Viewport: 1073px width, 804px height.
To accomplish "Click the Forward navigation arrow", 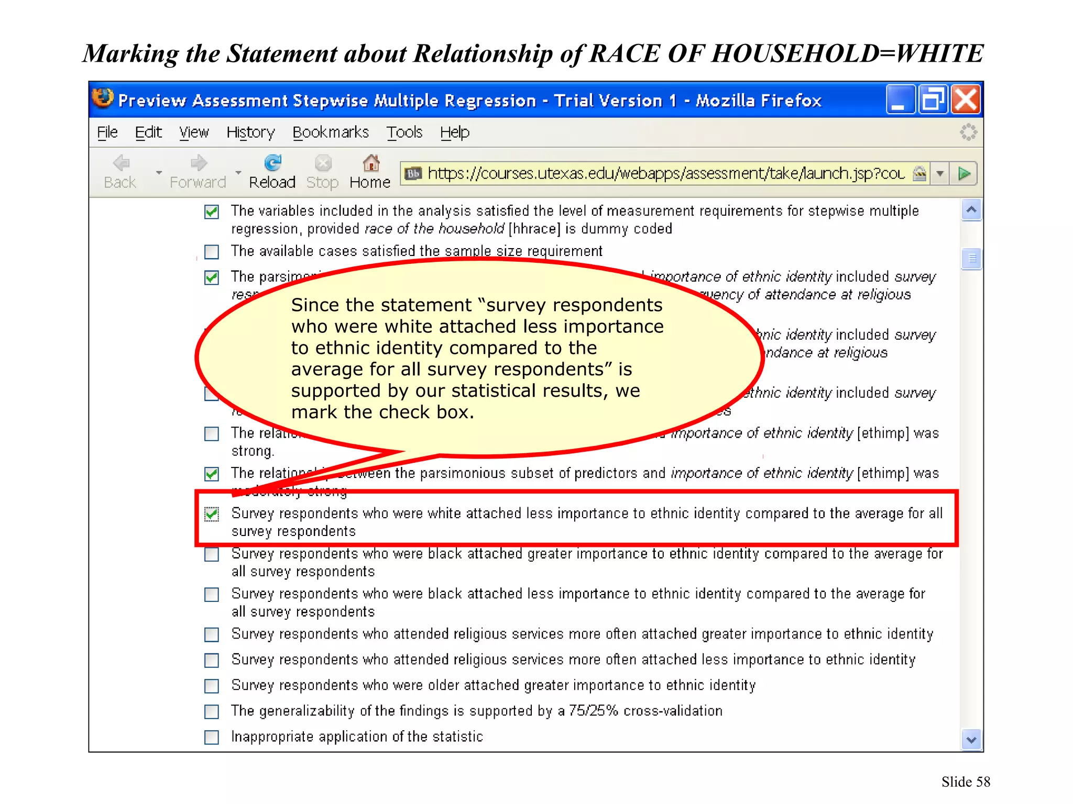I will click(x=199, y=163).
